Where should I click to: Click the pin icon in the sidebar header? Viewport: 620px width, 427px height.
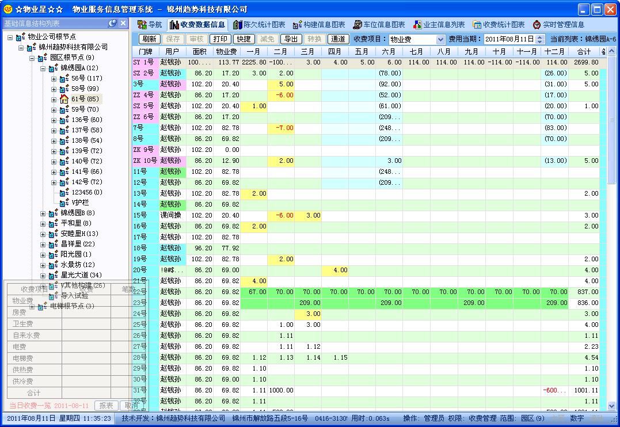[113, 24]
